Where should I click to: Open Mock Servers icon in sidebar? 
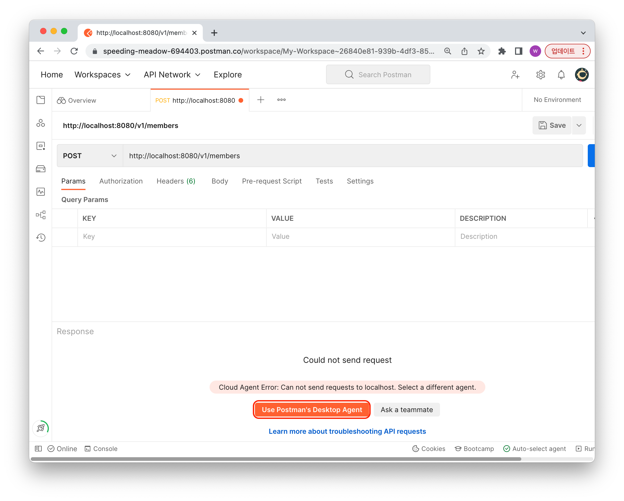coord(40,169)
